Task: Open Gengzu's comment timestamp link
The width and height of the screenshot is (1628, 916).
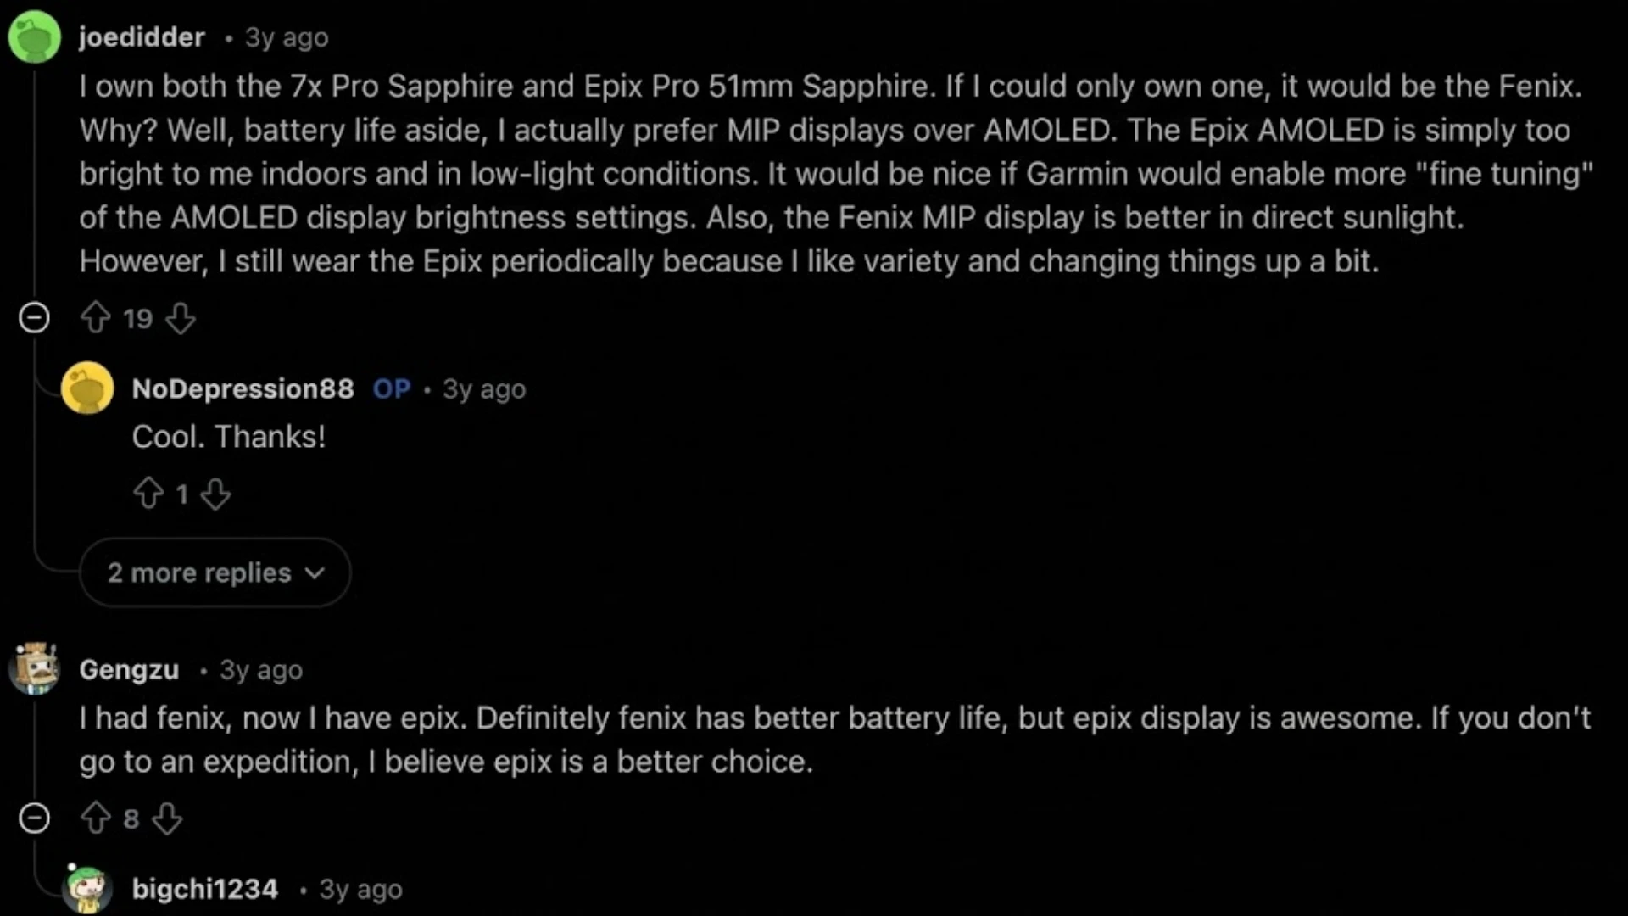Action: tap(259, 670)
